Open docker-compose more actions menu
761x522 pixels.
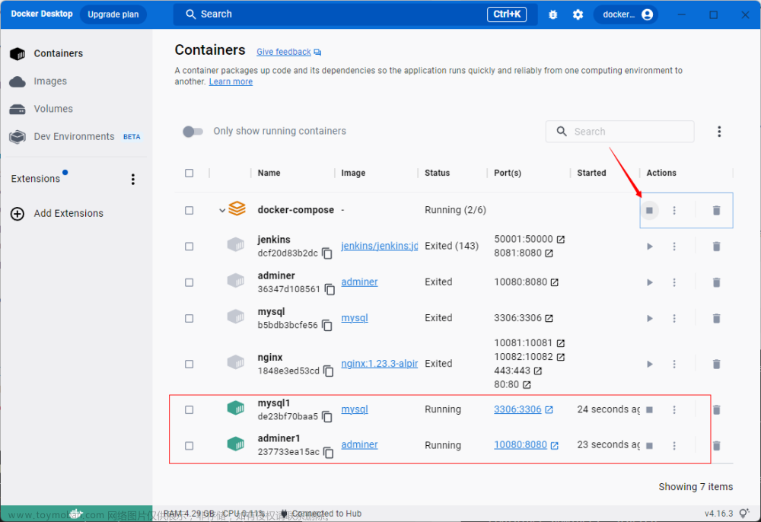[674, 210]
